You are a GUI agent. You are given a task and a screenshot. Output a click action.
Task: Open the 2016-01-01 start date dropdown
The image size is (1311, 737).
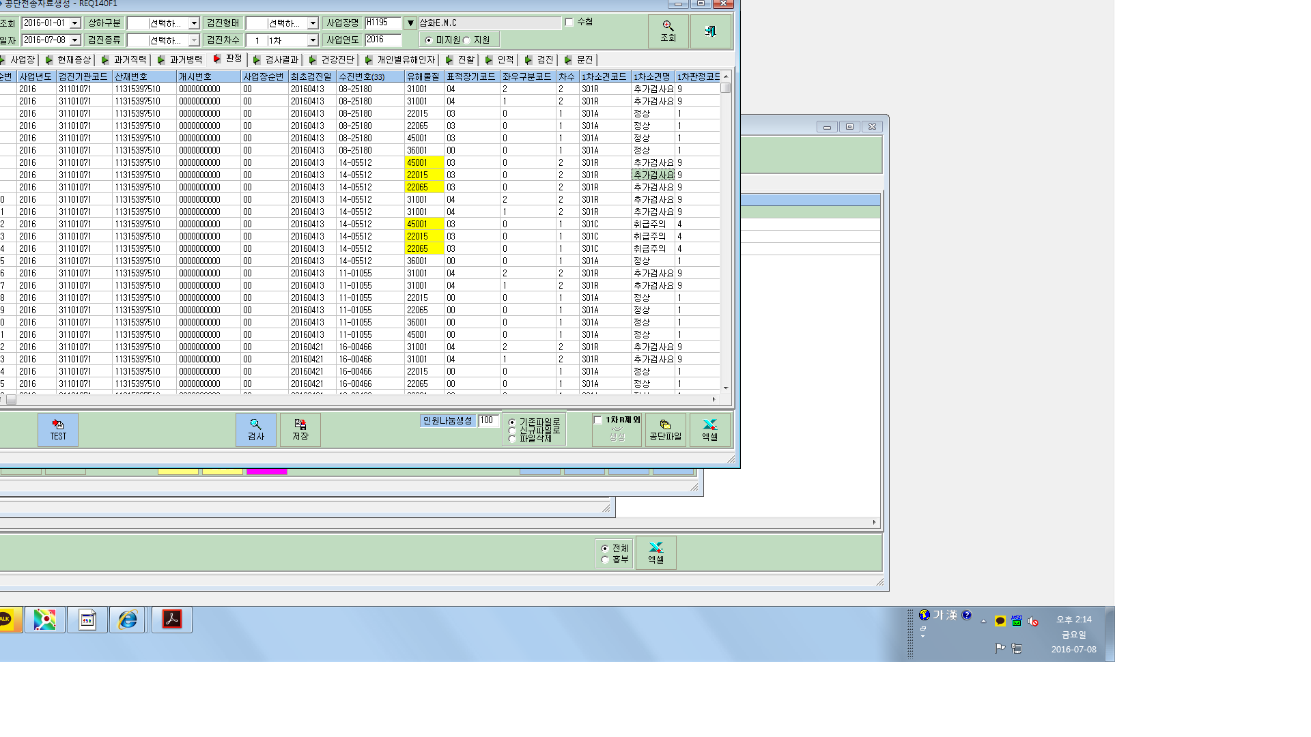click(x=75, y=23)
